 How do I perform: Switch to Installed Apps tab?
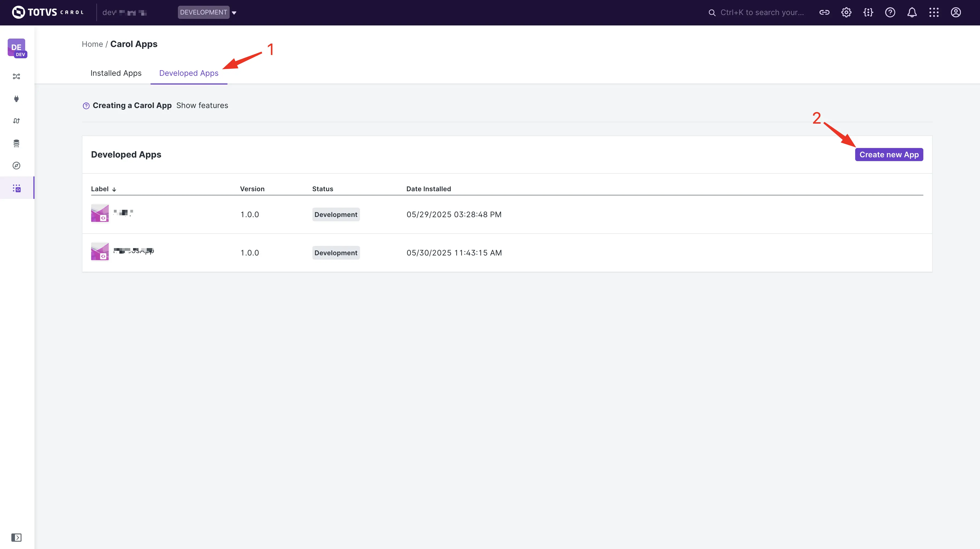tap(116, 73)
